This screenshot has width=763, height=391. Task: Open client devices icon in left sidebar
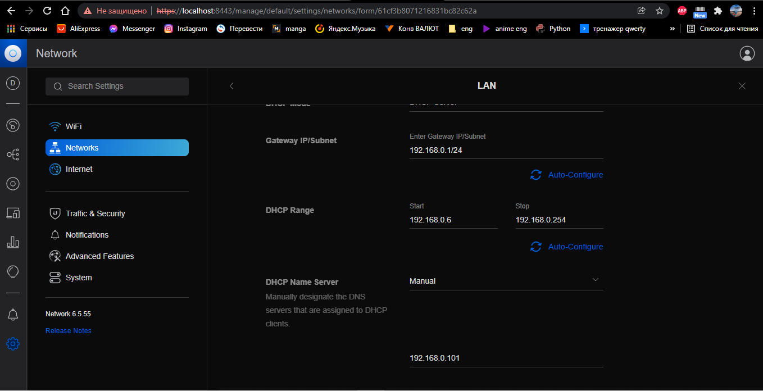click(13, 213)
